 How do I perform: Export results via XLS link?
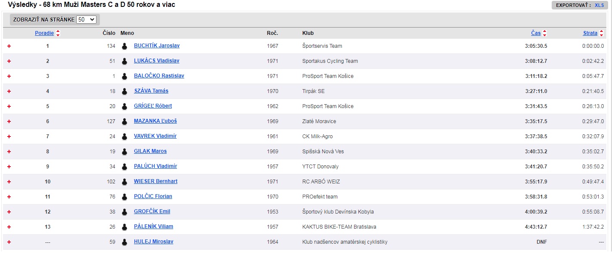[599, 5]
